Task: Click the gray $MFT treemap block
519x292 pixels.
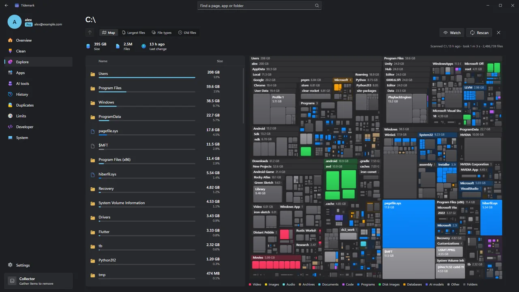Action: point(409,264)
